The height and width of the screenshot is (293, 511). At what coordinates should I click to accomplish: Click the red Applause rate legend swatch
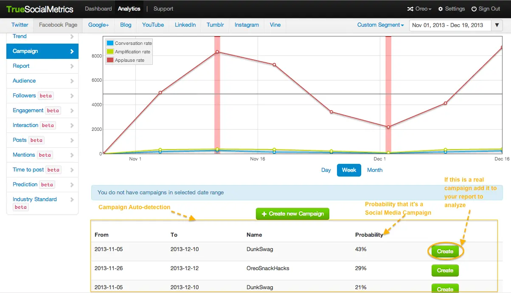(x=110, y=60)
